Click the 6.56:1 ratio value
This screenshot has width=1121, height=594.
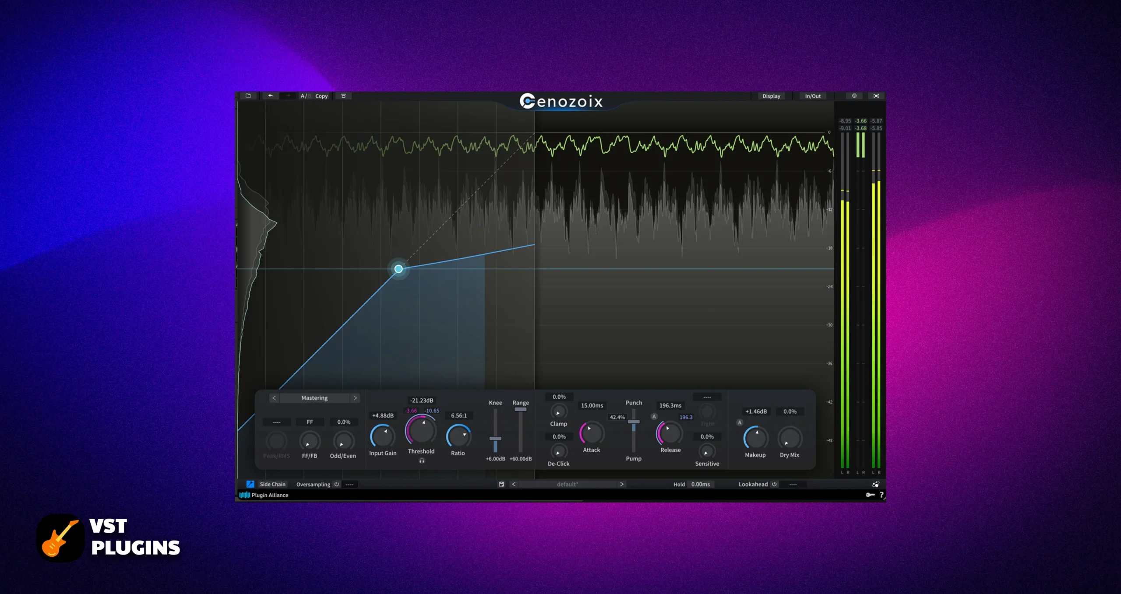459,415
